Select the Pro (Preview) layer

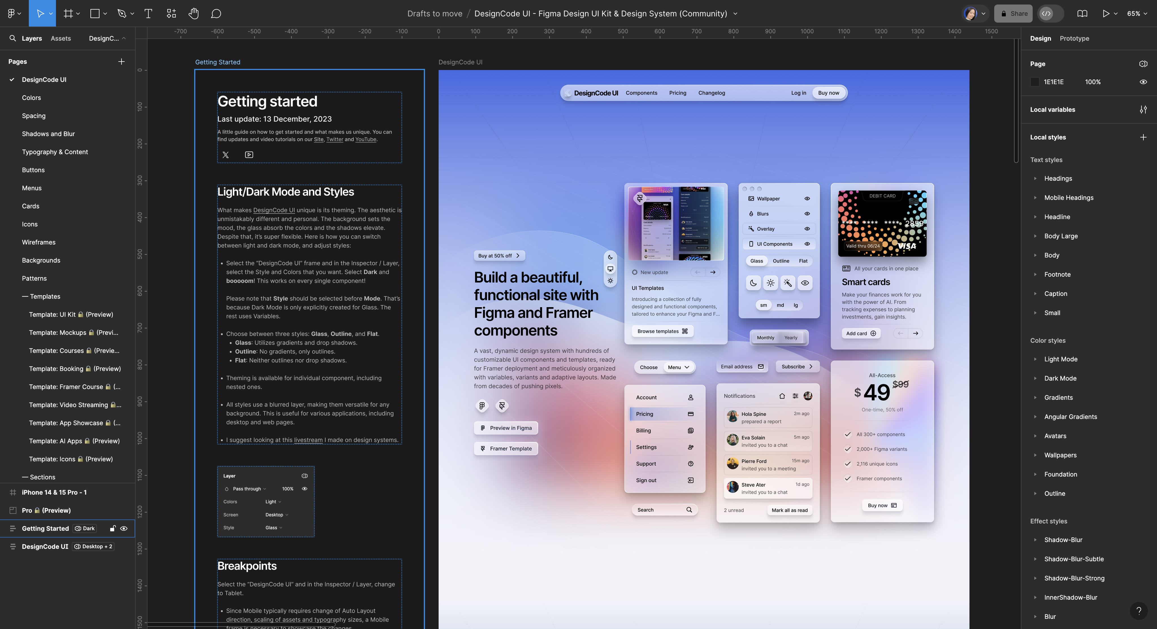coord(46,510)
